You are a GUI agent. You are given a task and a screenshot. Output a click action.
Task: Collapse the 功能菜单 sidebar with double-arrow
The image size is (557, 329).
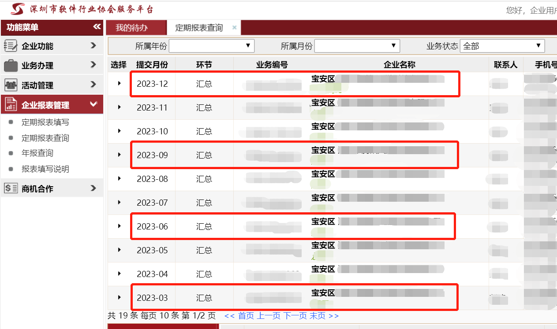point(97,27)
